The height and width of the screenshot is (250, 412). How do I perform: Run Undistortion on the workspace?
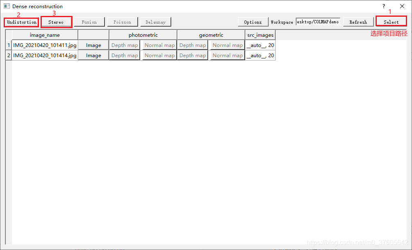(20, 22)
